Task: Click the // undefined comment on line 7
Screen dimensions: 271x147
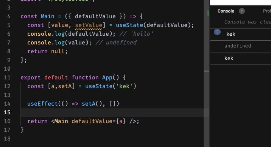Action: (x=116, y=43)
